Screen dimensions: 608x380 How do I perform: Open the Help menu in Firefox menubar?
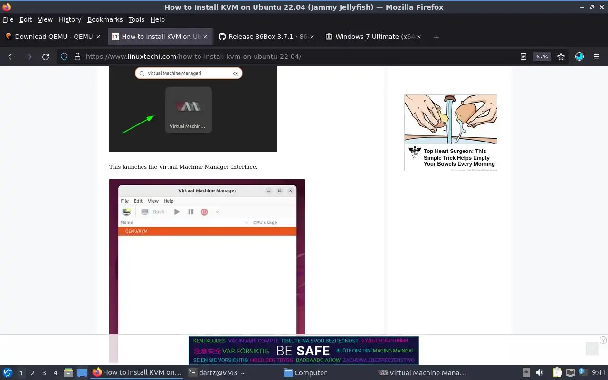pos(158,19)
